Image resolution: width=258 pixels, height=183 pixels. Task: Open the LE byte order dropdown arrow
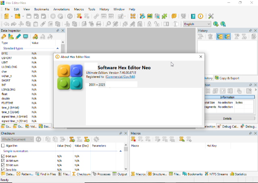click(x=125, y=16)
